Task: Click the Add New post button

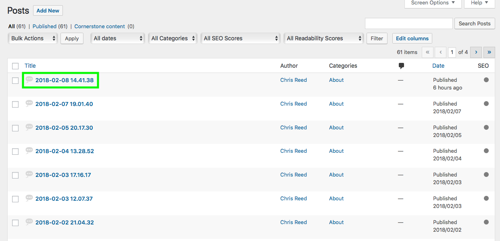Action: [x=48, y=10]
